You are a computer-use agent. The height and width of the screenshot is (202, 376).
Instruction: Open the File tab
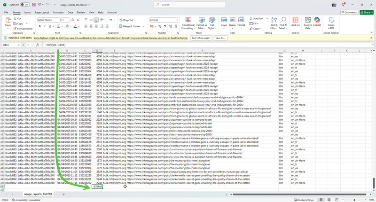(x=6, y=12)
